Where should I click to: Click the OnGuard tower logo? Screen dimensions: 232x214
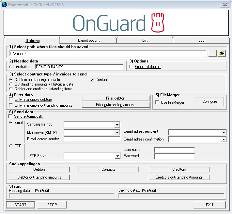[158, 22]
